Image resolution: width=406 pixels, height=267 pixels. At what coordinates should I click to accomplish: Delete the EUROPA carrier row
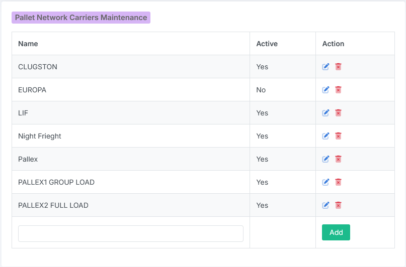click(338, 90)
